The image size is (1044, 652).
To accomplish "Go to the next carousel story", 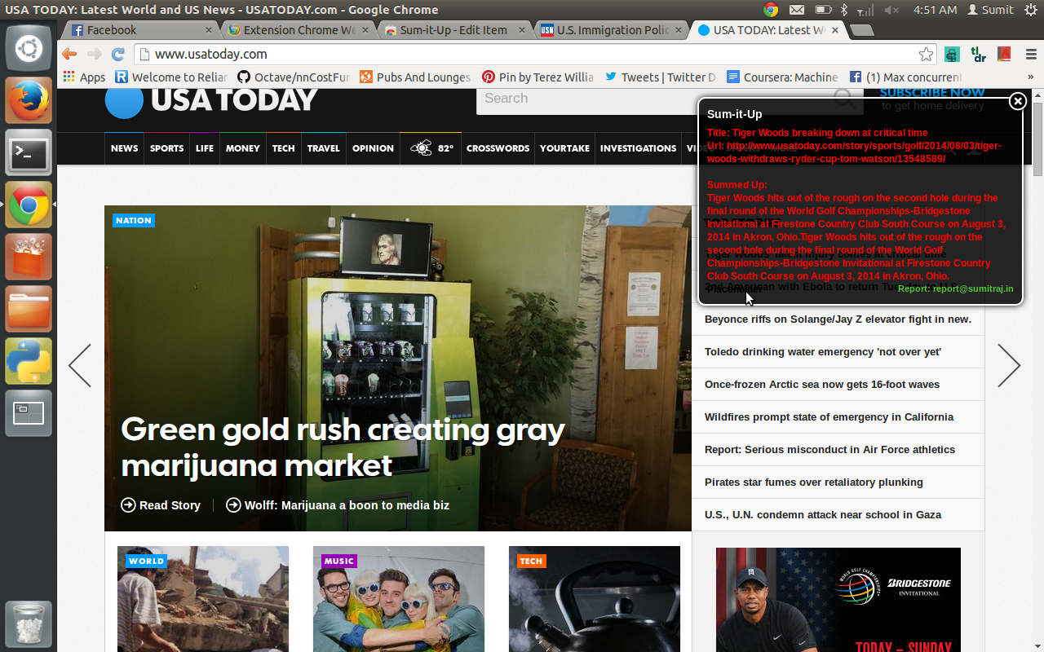I will (x=1009, y=365).
